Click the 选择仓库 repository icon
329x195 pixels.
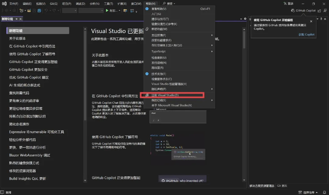(x=300, y=192)
